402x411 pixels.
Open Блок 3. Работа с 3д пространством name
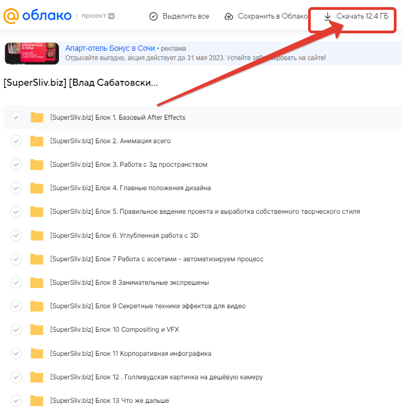[x=129, y=165]
